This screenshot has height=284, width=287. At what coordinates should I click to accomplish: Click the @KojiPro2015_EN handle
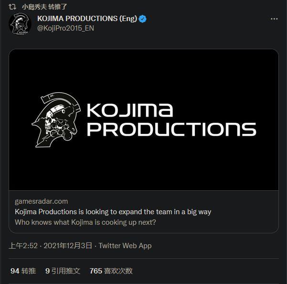66,29
